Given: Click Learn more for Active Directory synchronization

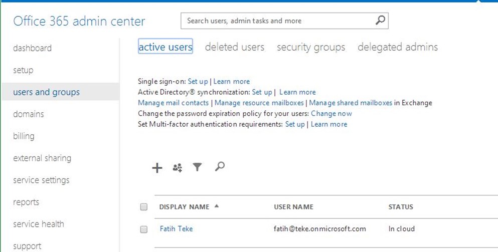Looking at the screenshot, I should 297,92.
